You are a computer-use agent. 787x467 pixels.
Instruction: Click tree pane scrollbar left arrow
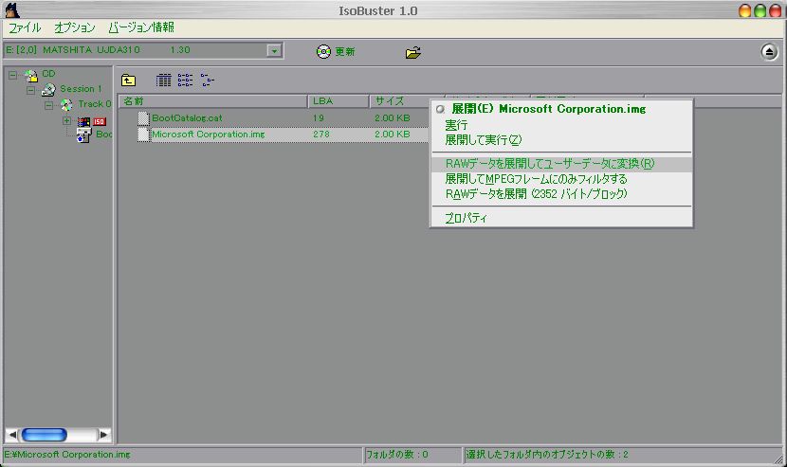pos(12,435)
